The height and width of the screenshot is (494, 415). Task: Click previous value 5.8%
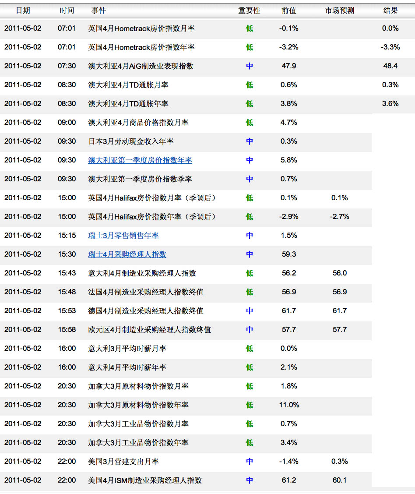click(x=289, y=160)
